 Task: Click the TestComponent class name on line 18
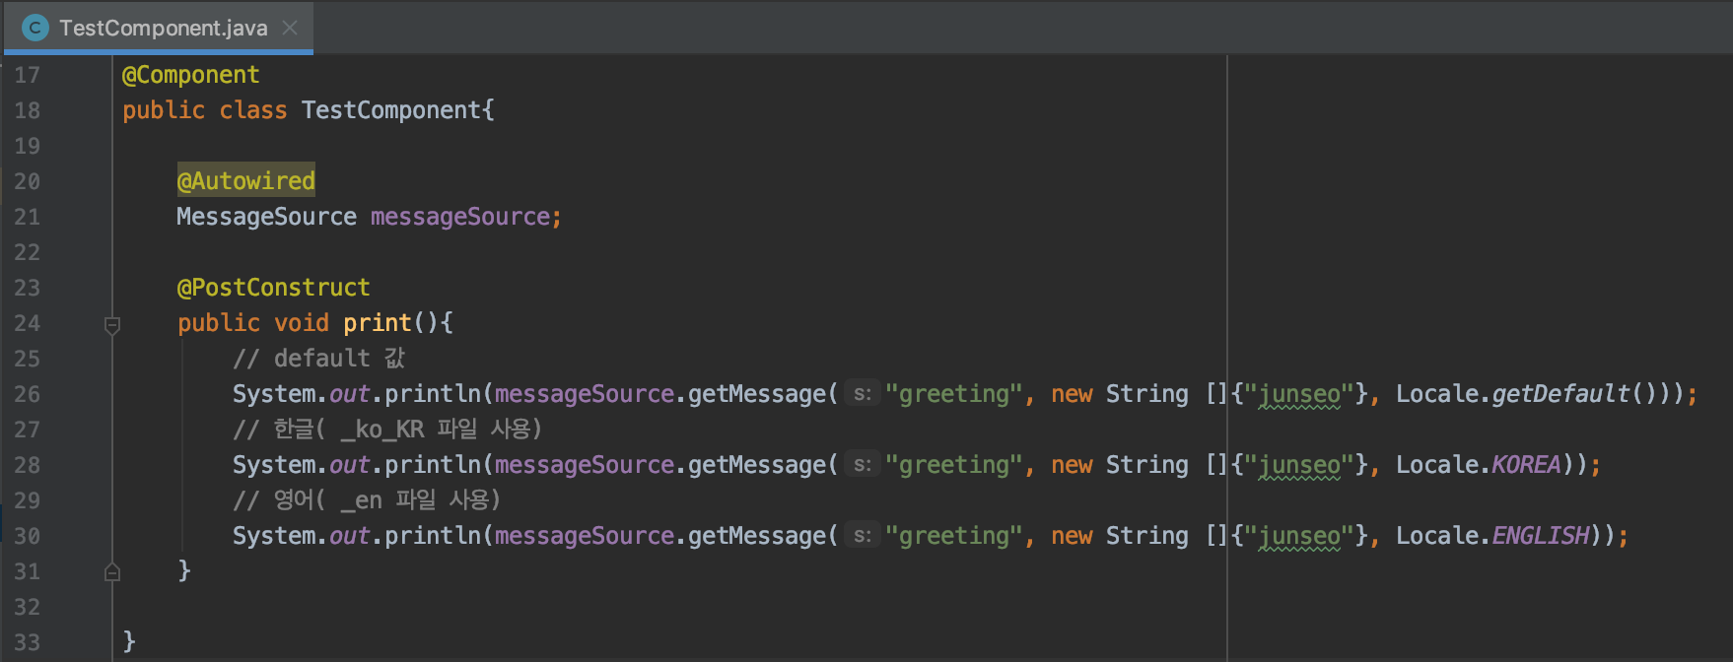point(391,110)
